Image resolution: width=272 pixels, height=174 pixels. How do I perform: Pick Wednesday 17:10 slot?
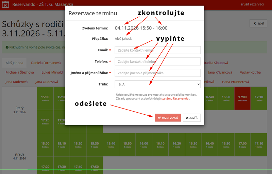tap(259, 145)
